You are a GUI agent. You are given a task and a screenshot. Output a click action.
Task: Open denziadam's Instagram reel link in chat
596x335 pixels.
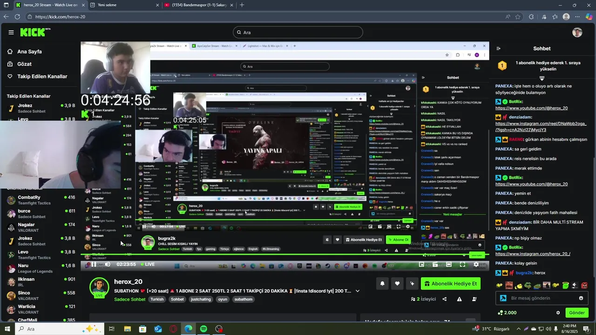tap(541, 127)
